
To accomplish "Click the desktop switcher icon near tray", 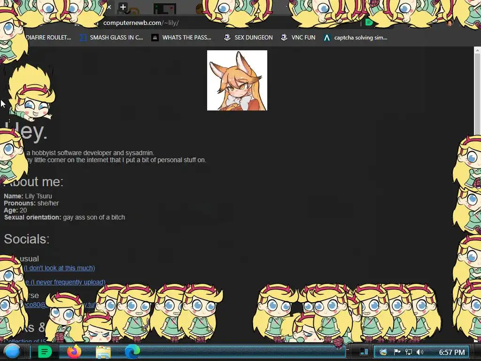I will (364, 352).
